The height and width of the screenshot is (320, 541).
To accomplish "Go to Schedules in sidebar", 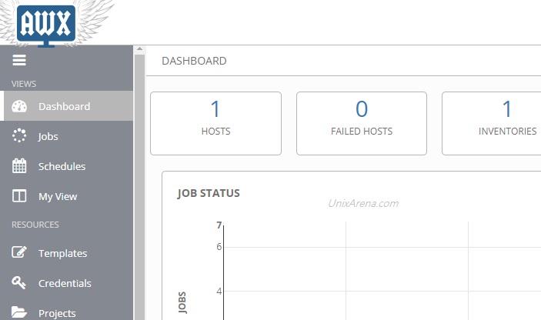I will click(62, 166).
